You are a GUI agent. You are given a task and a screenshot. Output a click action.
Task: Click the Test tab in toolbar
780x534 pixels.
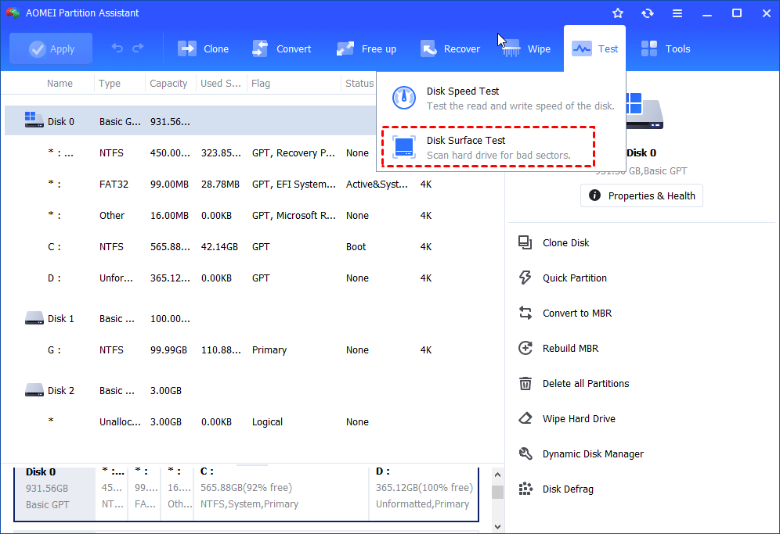click(594, 48)
